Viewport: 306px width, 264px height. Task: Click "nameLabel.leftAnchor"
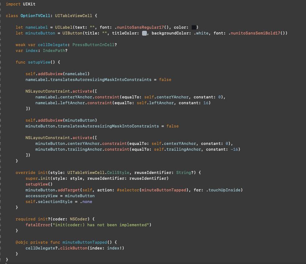pos(60,103)
